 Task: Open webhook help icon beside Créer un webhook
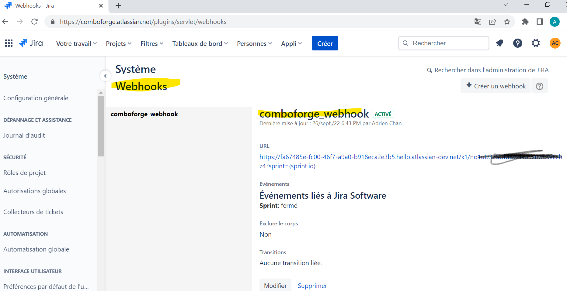pos(539,86)
